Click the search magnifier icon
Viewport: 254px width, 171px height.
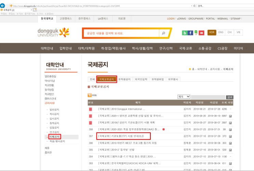163,33
